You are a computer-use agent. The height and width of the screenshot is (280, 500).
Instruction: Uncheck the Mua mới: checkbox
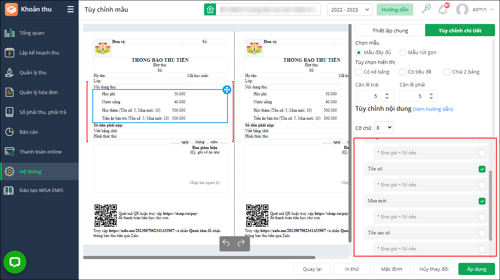(x=482, y=201)
